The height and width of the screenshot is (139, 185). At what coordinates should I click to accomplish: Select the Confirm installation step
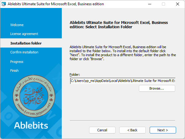pos(24,52)
